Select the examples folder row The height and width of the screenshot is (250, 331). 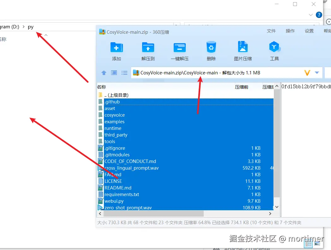click(x=185, y=122)
